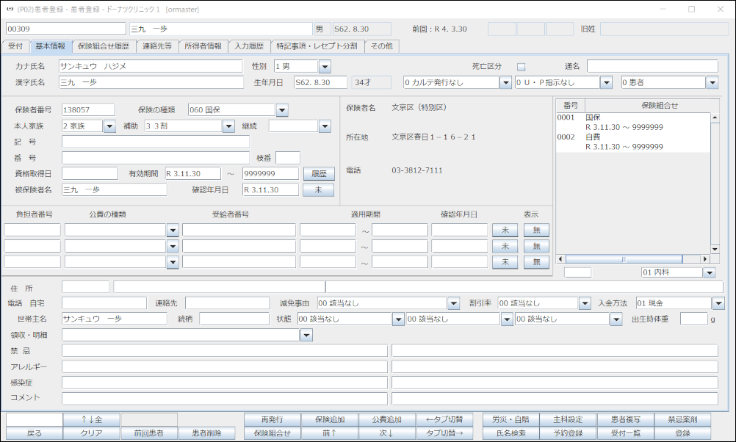This screenshot has width=736, height=442.
Task: Click the 患者削除 button
Action: tap(206, 433)
